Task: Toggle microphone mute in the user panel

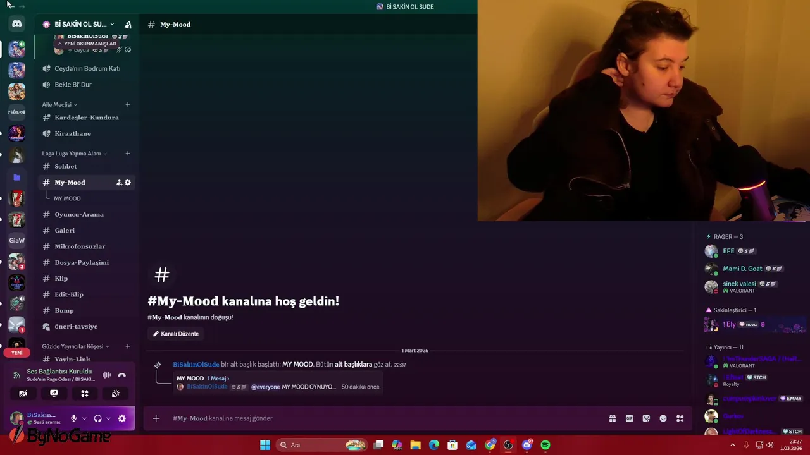Action: coord(73,418)
